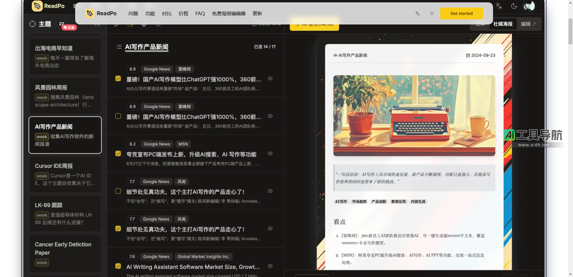Uncheck the selected 8.9 重磅 news item
The width and height of the screenshot is (573, 277).
point(118,78)
